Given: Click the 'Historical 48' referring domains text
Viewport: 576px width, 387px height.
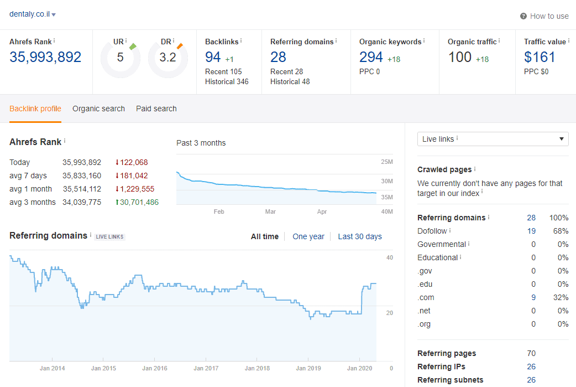Looking at the screenshot, I should [x=290, y=81].
